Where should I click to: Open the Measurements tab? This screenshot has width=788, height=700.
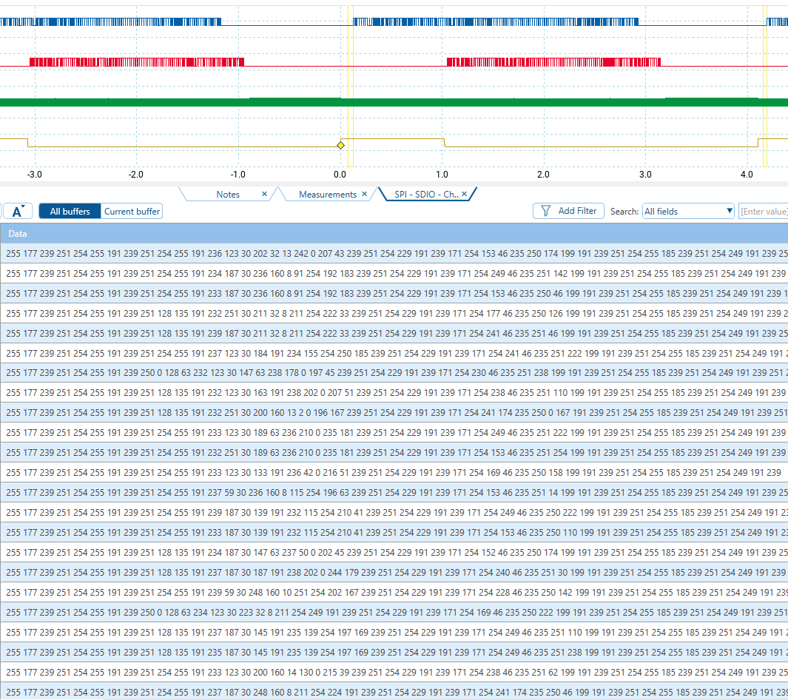(x=327, y=195)
